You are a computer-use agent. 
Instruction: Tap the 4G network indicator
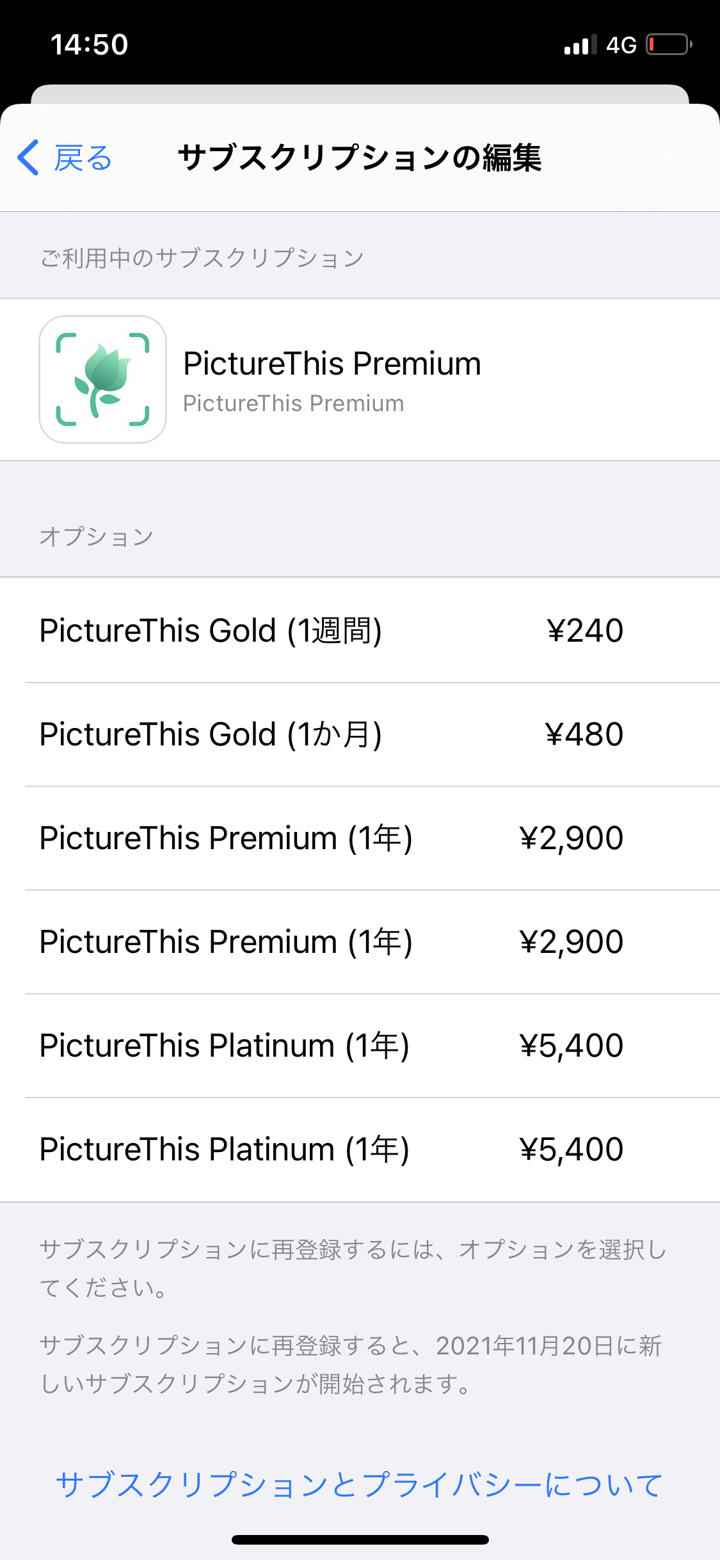tap(621, 45)
